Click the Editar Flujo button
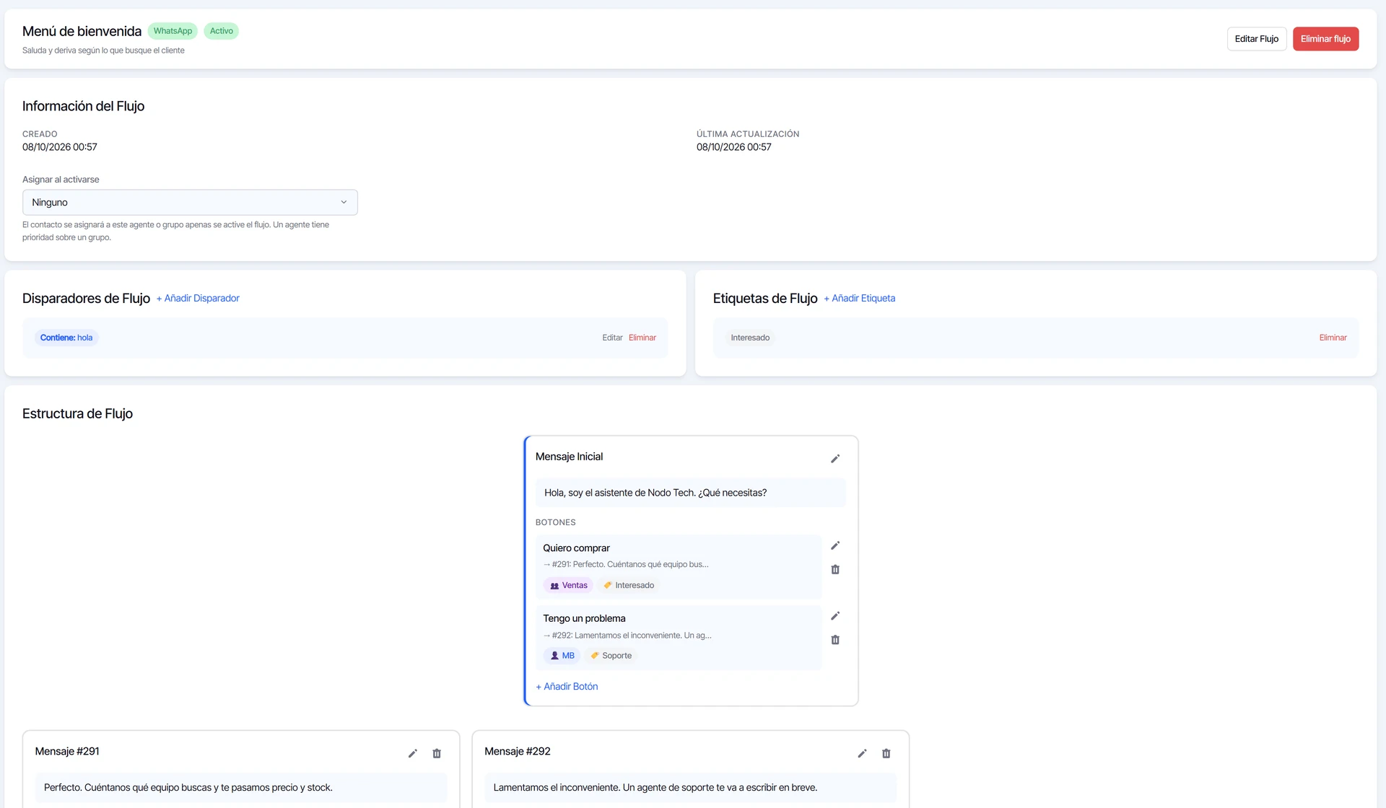 [1257, 39]
